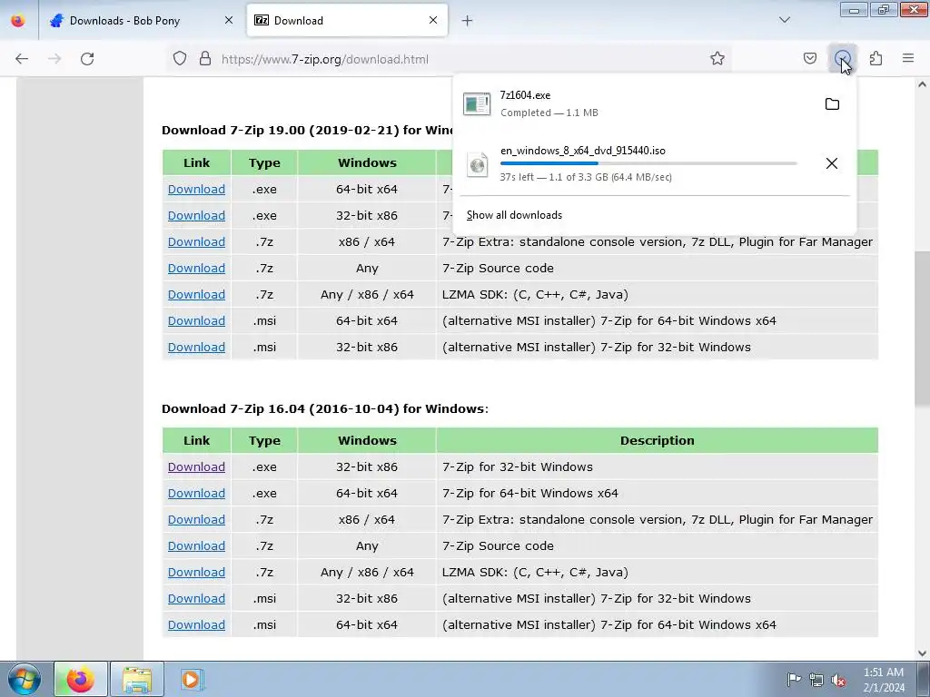Download 7-Zip 16.04 Extra .7z
Image resolution: width=930 pixels, height=697 pixels.
click(x=196, y=519)
